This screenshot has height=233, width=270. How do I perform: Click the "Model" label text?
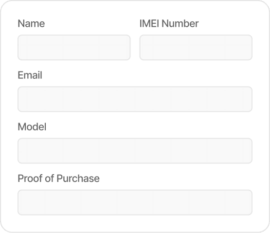[32, 127]
